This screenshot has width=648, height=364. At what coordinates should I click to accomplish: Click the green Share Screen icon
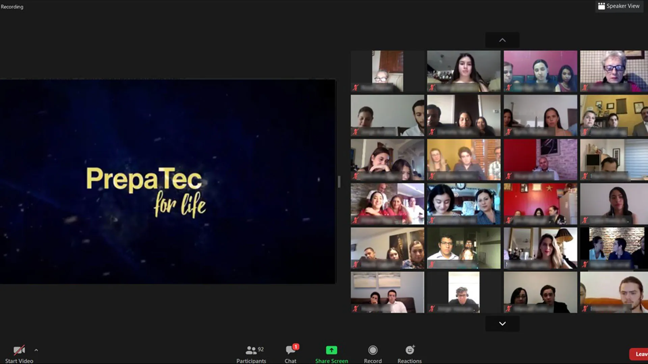tap(331, 351)
